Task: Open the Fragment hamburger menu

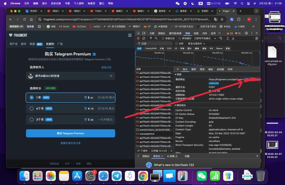Action: coord(130,35)
